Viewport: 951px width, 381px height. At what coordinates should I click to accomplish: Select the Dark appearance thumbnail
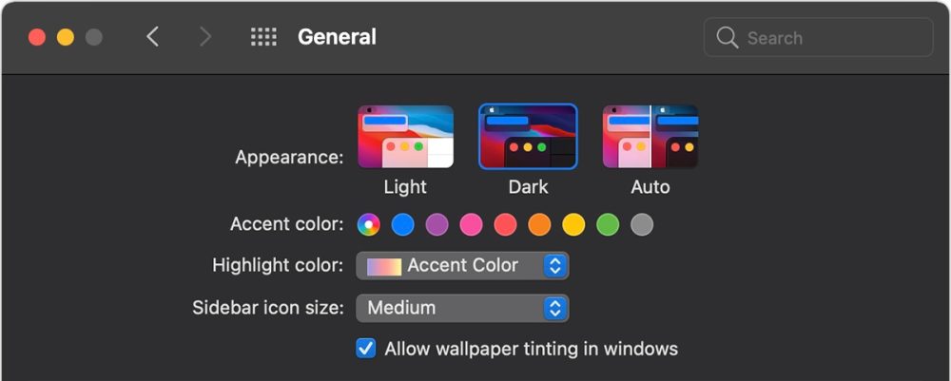[528, 137]
